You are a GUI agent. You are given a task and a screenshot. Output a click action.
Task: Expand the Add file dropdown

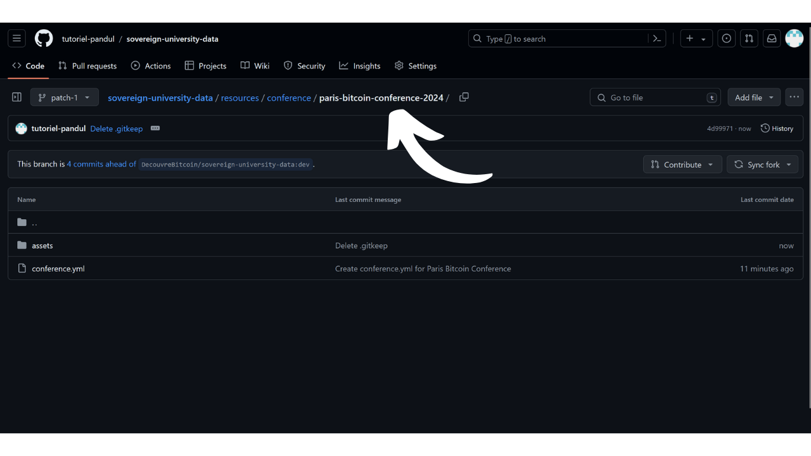click(754, 98)
